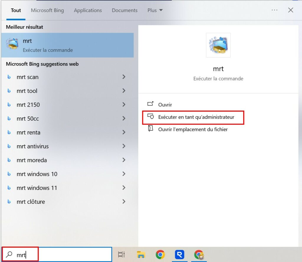Switch to the Documents tab
The height and width of the screenshot is (262, 302).
[124, 10]
